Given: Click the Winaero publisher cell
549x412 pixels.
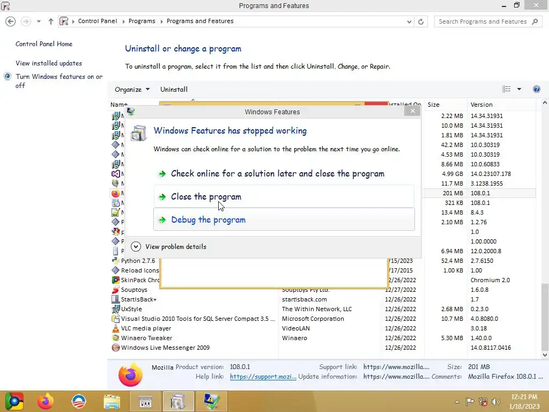Looking at the screenshot, I should click(x=294, y=338).
